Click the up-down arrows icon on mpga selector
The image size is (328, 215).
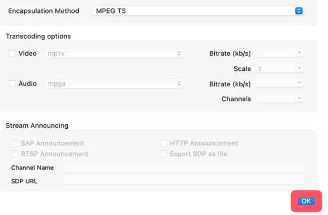coord(179,83)
